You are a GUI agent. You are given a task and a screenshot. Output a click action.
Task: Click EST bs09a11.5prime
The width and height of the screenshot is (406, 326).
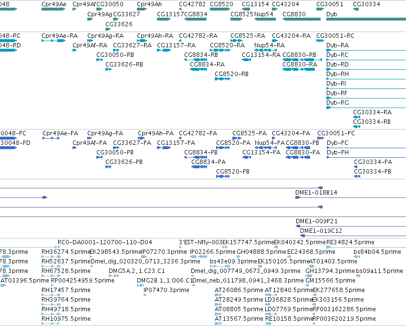pyautogui.click(x=359, y=276)
